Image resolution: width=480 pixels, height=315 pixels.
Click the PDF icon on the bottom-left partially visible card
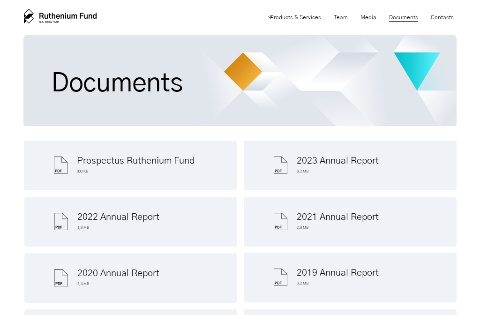pyautogui.click(x=61, y=313)
